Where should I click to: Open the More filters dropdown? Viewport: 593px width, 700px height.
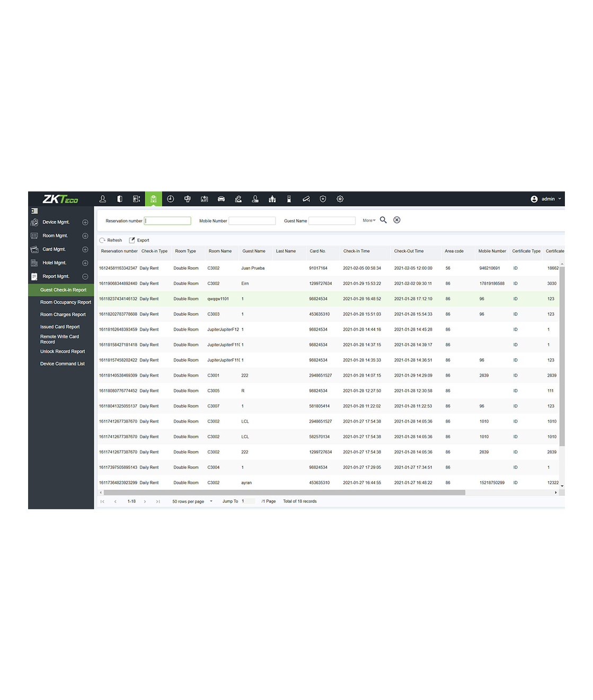pos(369,220)
